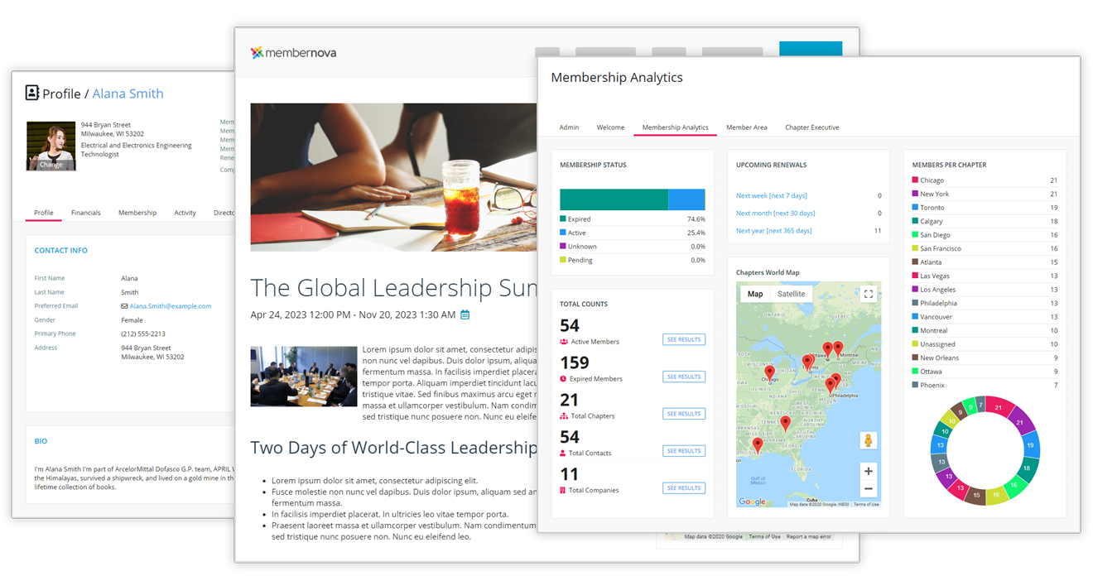The height and width of the screenshot is (576, 1093).
Task: Click the Chicago map pin marker
Action: tap(769, 373)
